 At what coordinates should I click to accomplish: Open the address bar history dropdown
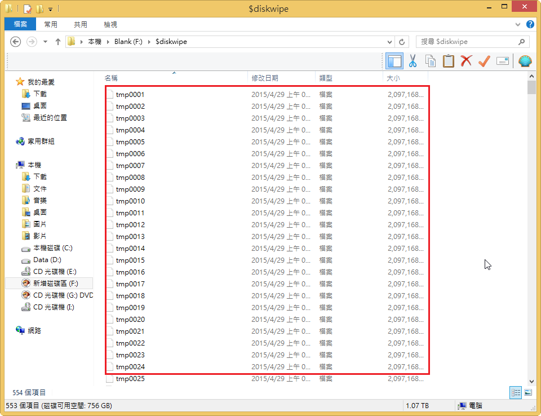point(389,42)
